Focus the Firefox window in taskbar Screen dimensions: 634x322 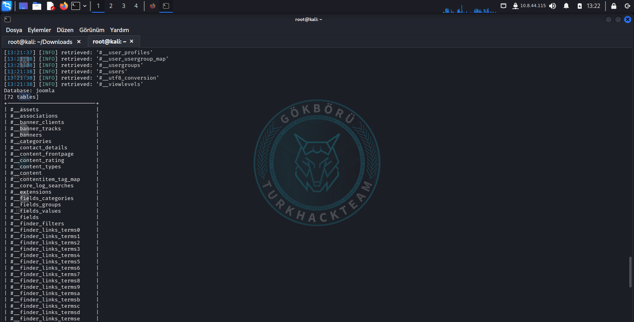tap(153, 6)
